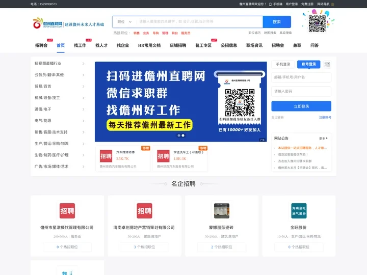The image size is (367, 275).
Task: Click hot search keyword 服务员
Action: click(x=186, y=33)
